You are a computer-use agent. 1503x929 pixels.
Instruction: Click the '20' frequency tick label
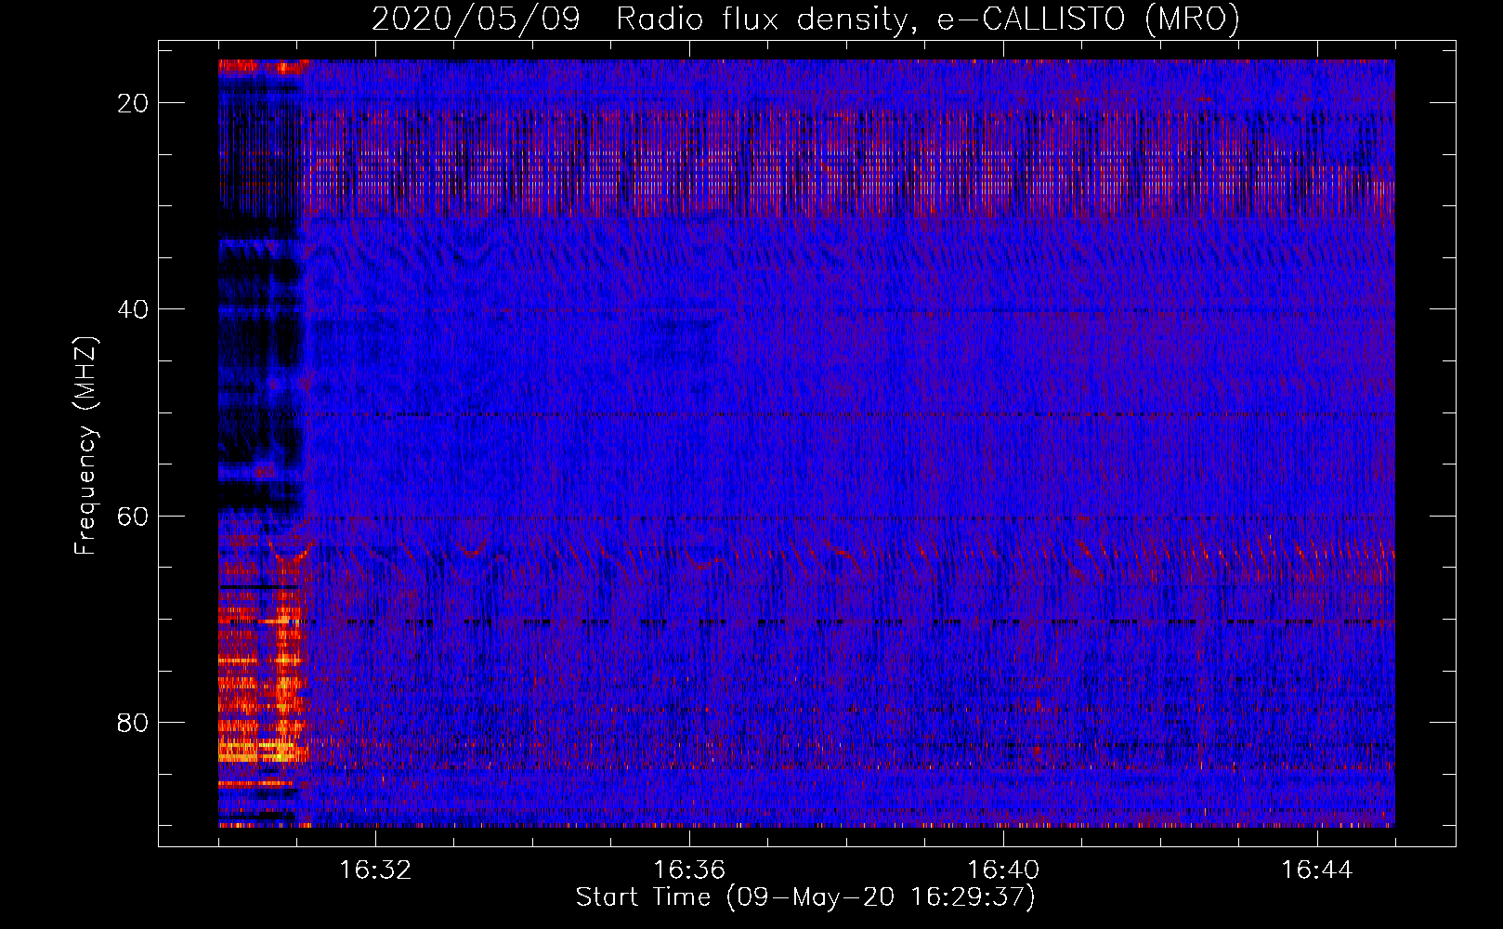[x=133, y=103]
